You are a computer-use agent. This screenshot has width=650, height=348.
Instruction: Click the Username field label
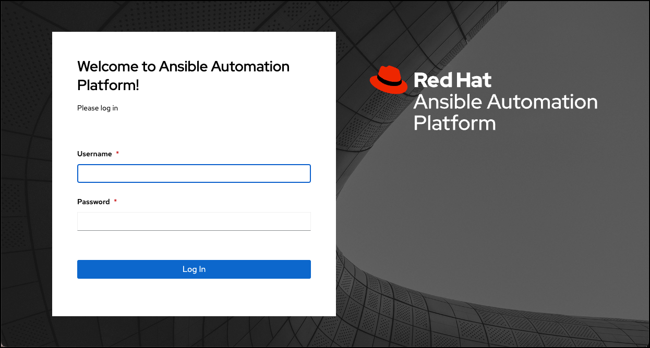94,154
